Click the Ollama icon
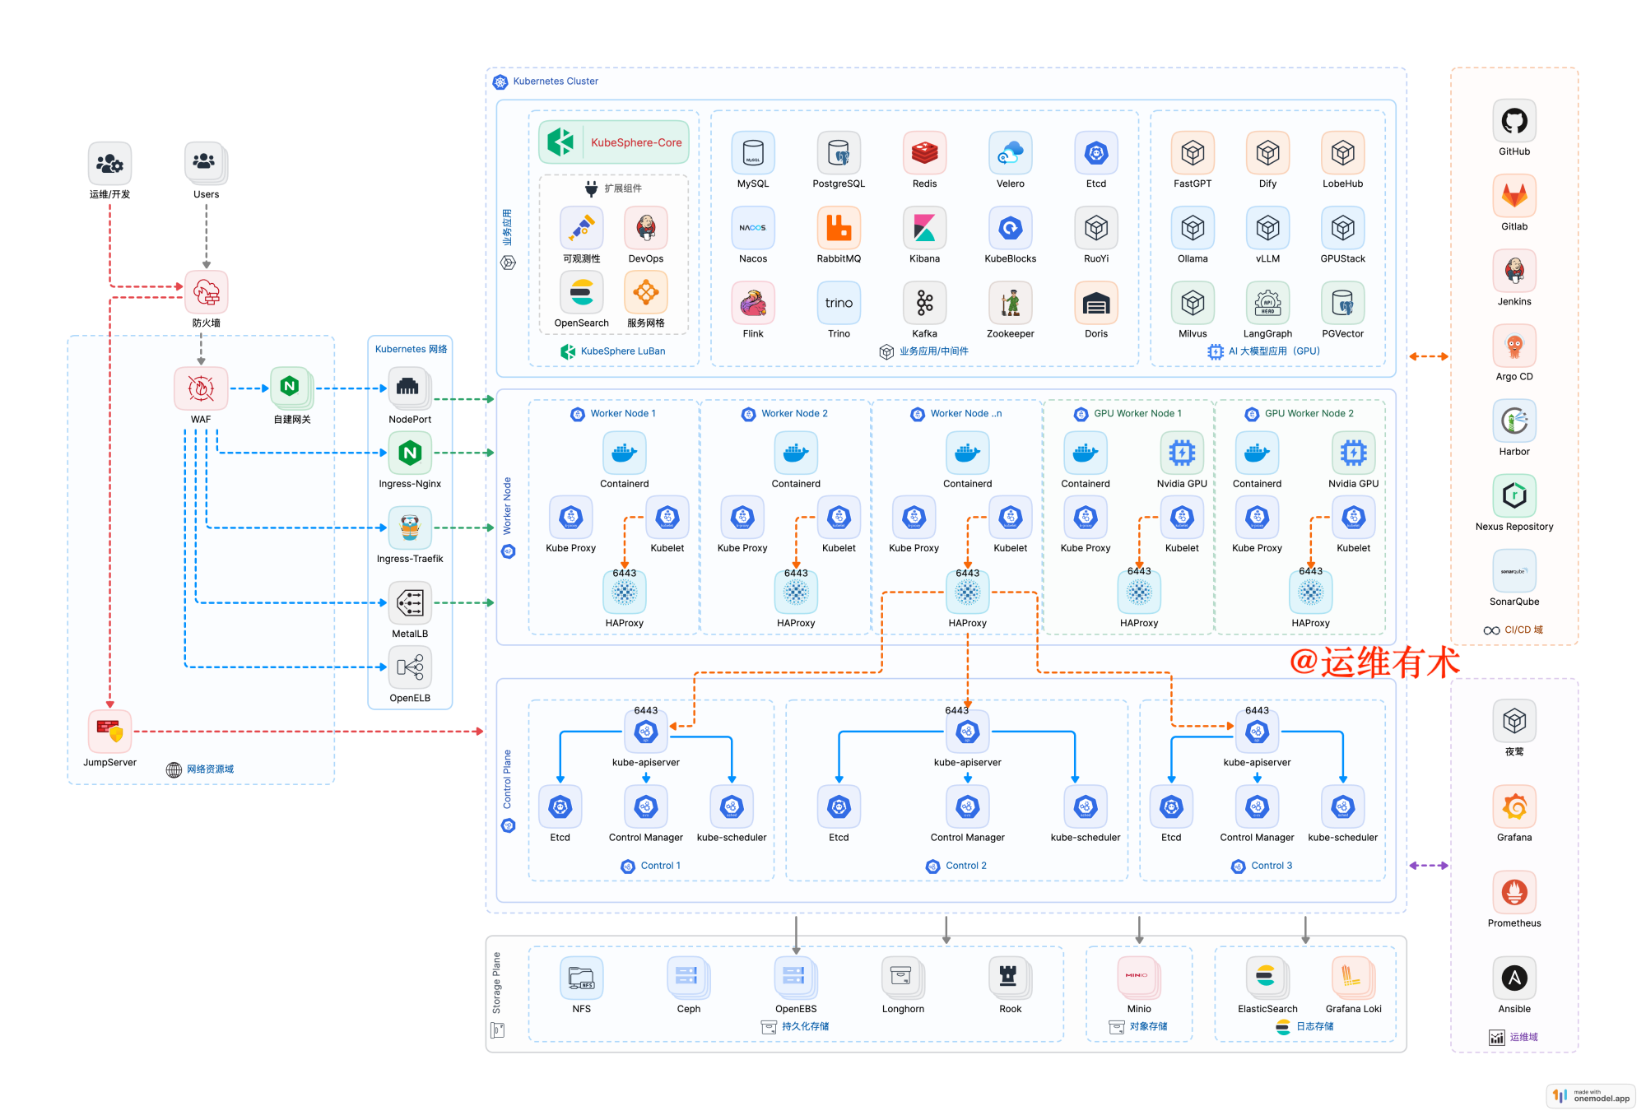Screen dimensions: 1646x1120 click(1193, 228)
